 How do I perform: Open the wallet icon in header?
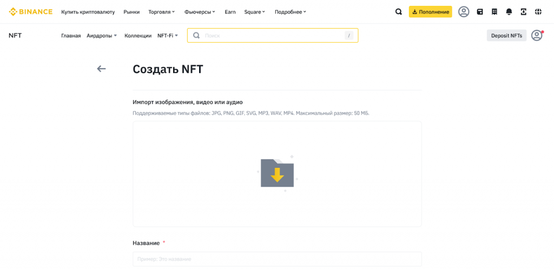[480, 11]
